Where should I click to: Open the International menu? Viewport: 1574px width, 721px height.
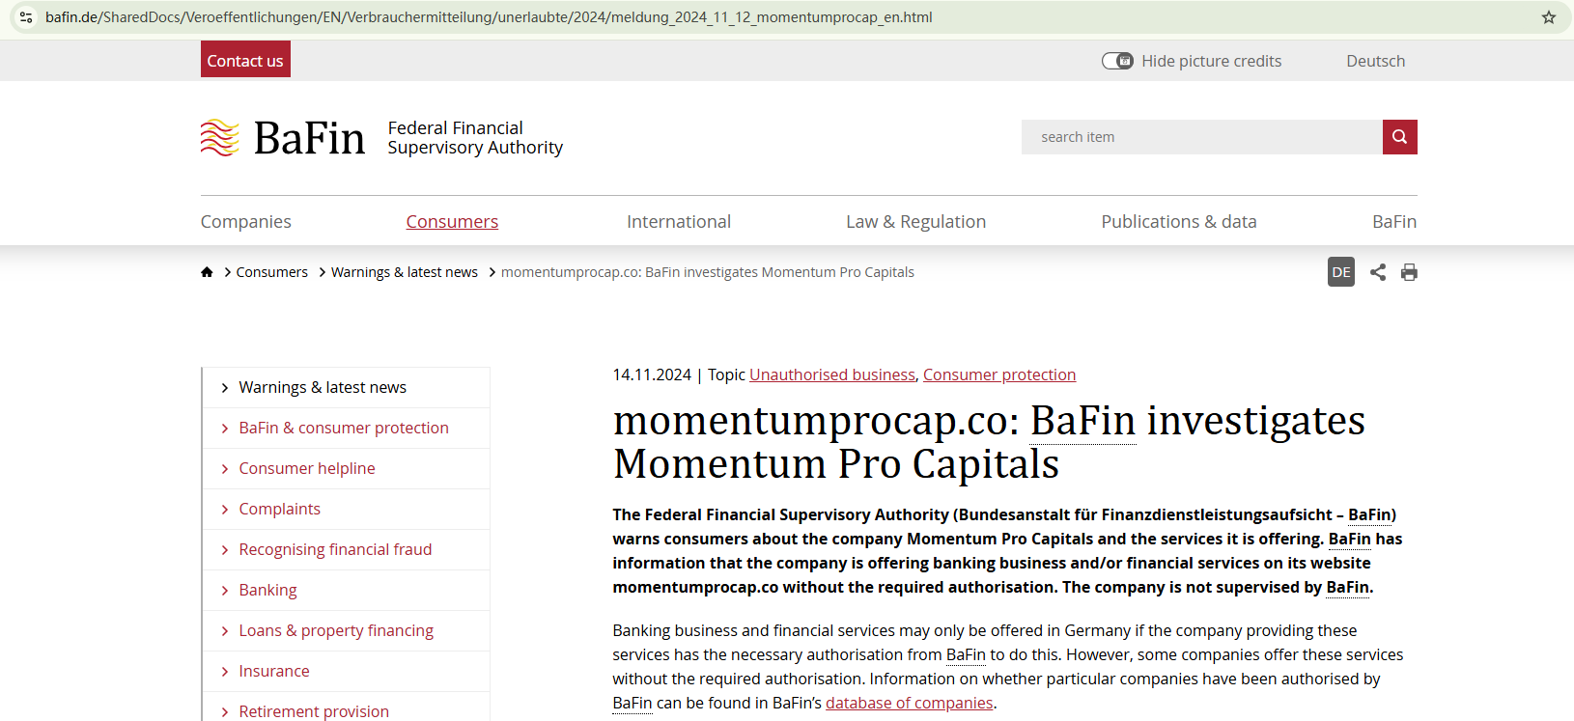pos(679,222)
